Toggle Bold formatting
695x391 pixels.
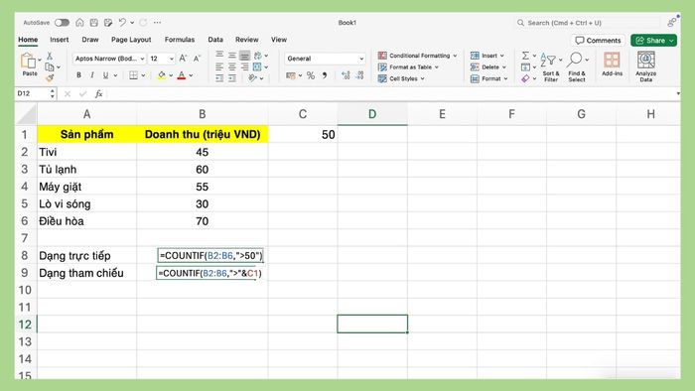pyautogui.click(x=78, y=75)
